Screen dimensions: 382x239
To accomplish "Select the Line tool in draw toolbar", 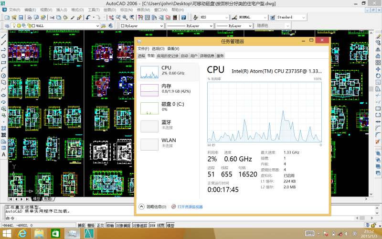I will click(4, 36).
